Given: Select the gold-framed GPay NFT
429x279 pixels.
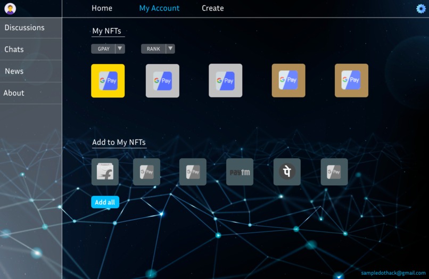Looking at the screenshot, I should tap(108, 81).
